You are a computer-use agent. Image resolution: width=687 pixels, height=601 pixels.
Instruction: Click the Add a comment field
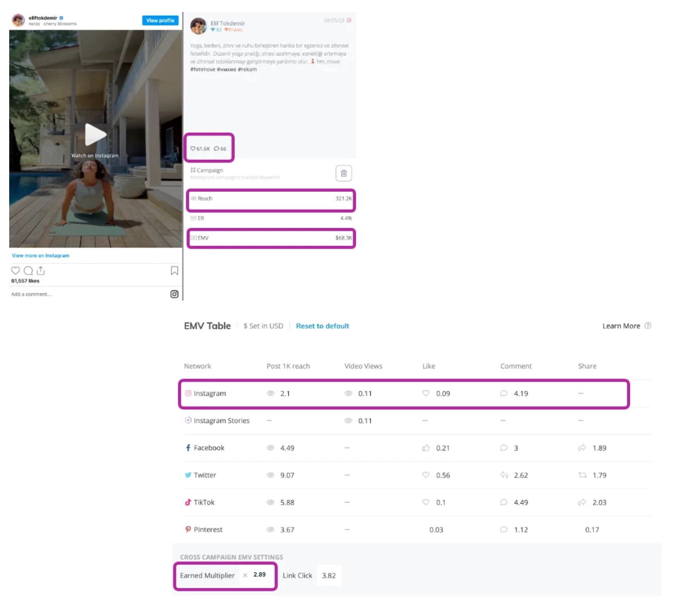pos(31,295)
